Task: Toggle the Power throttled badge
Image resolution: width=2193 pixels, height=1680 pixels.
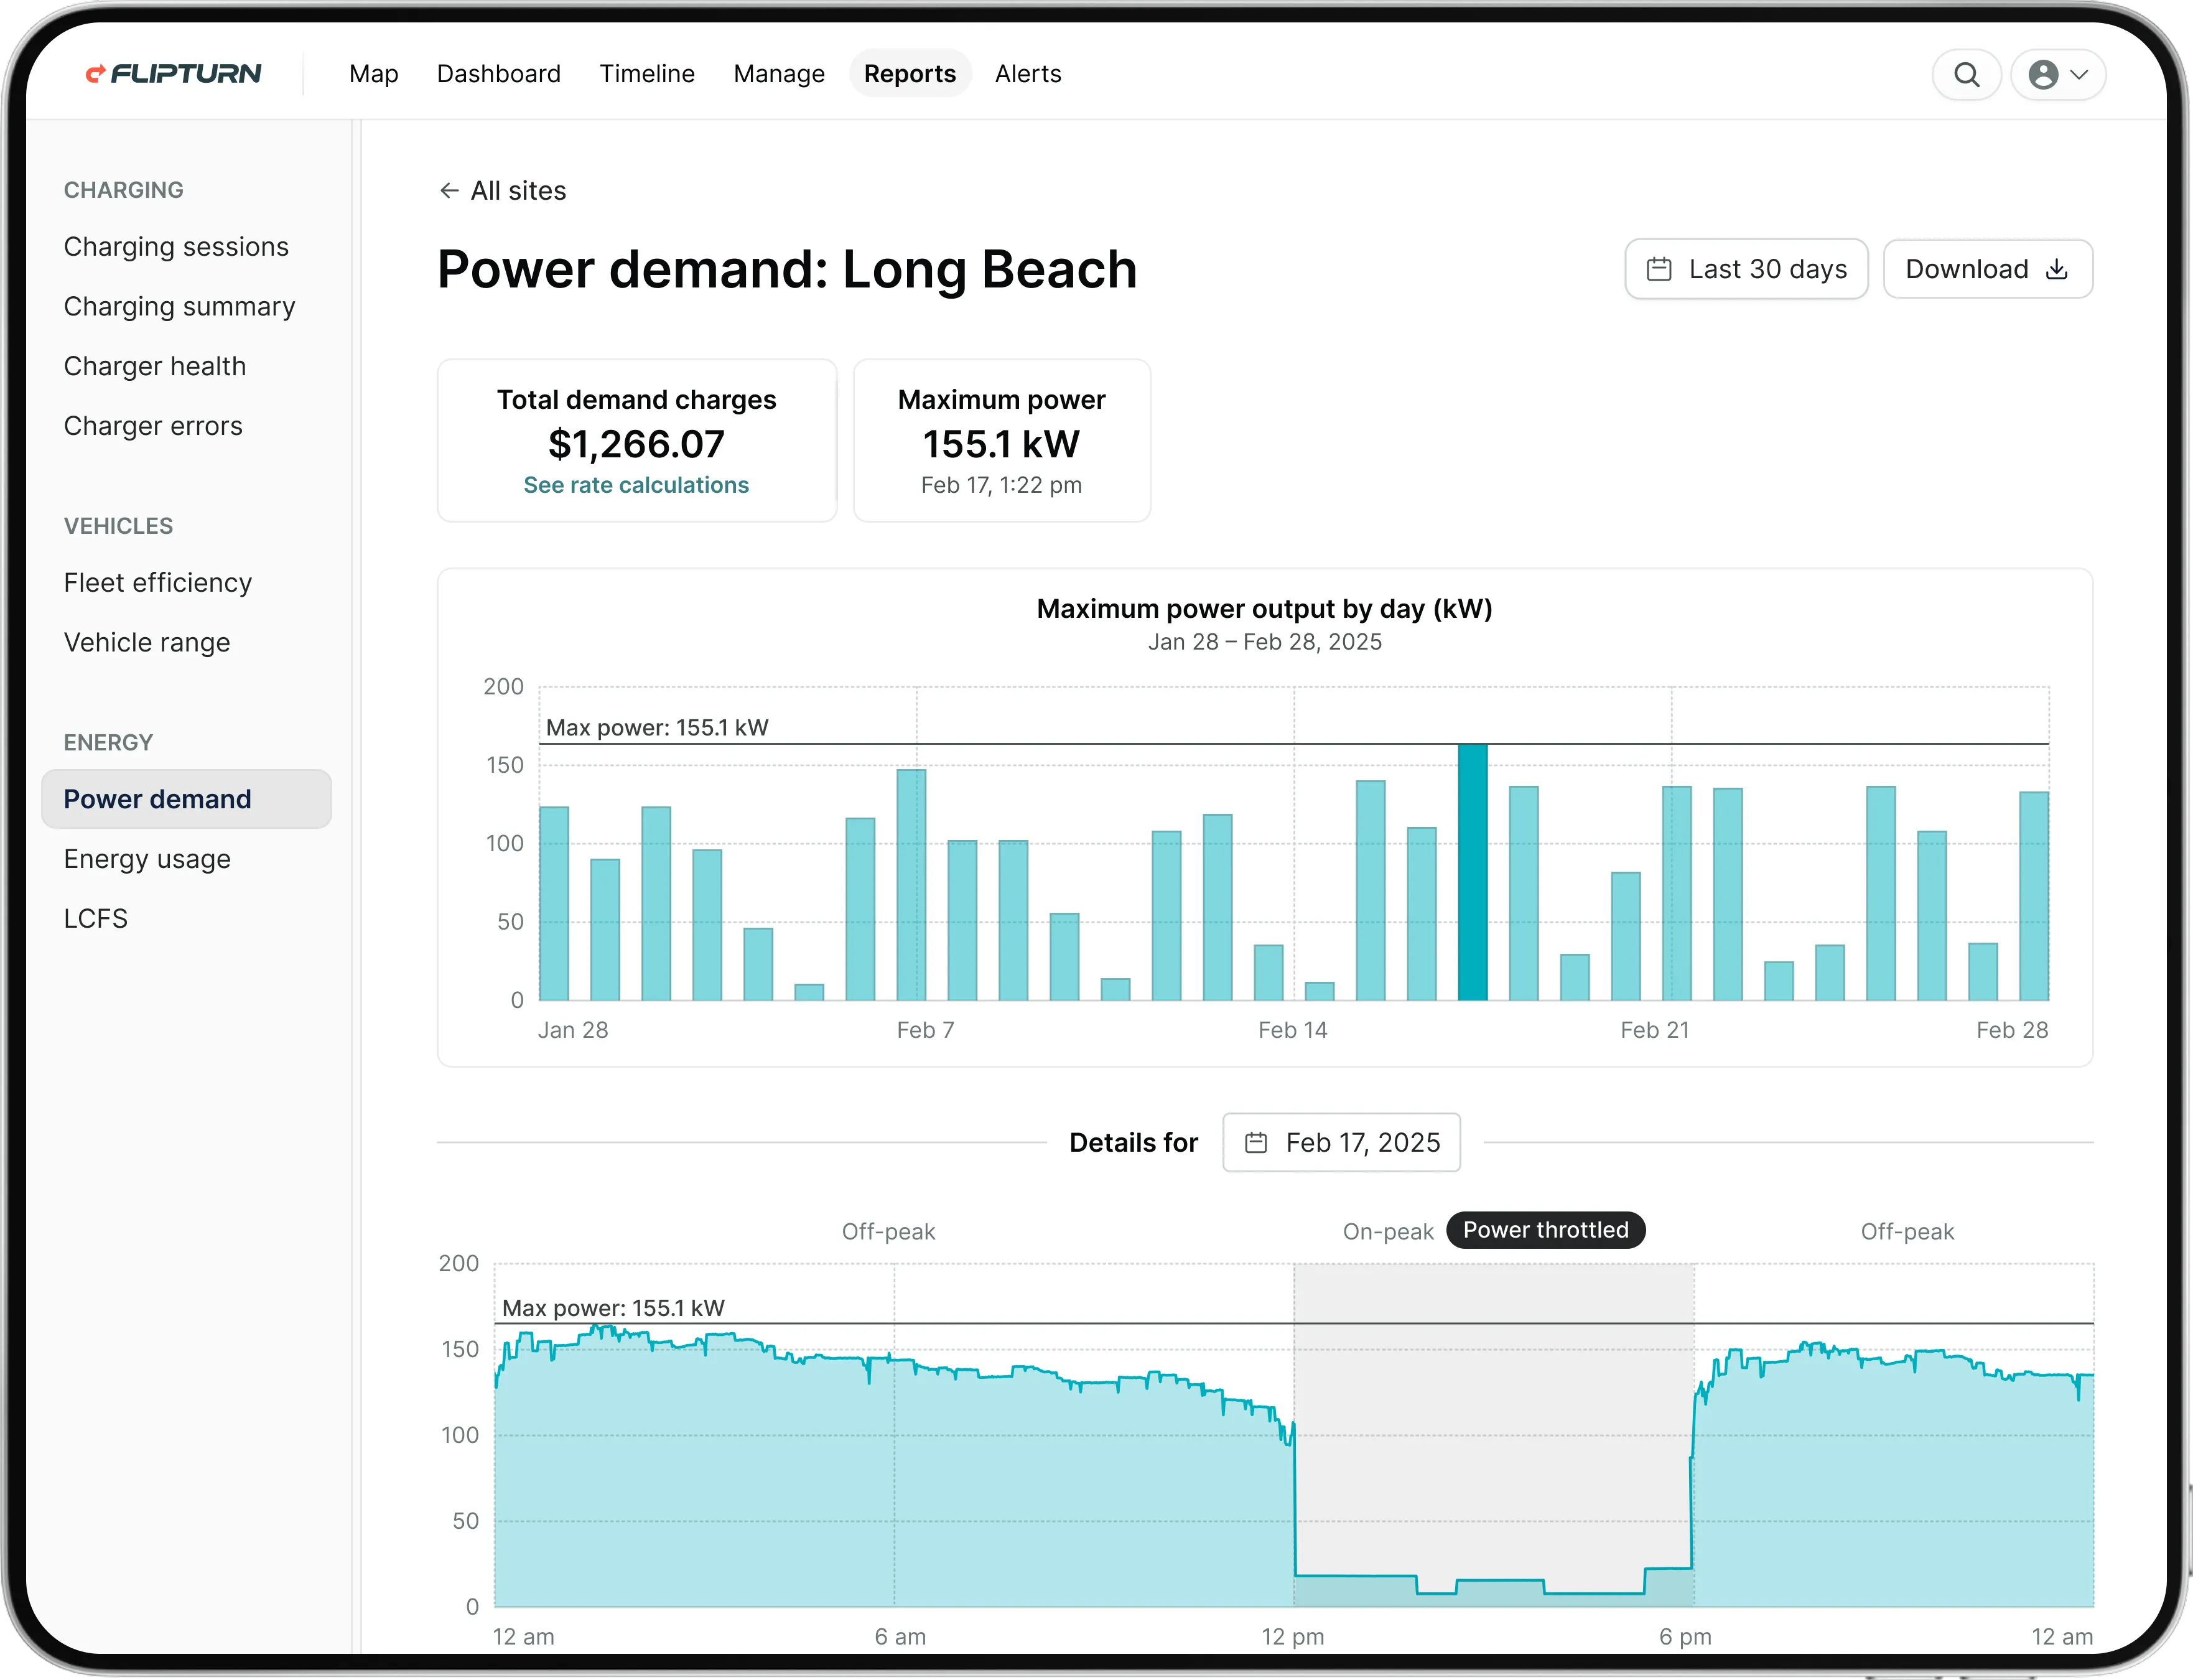Action: pyautogui.click(x=1545, y=1230)
